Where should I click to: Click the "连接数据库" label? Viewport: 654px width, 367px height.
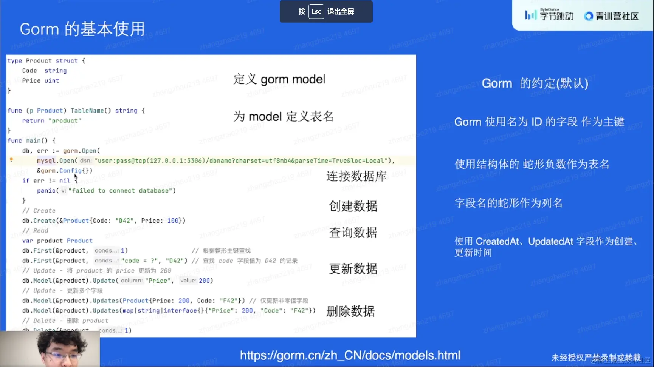tap(356, 176)
